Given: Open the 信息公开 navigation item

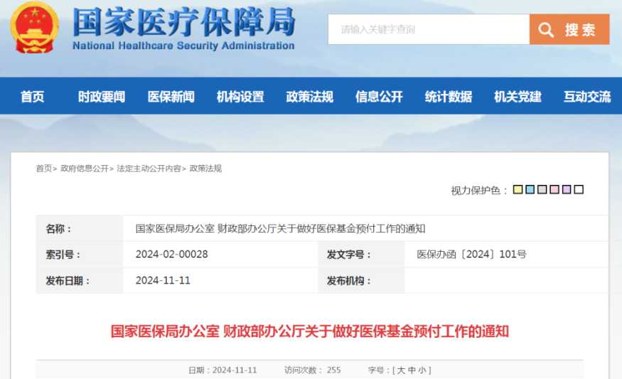Looking at the screenshot, I should [379, 97].
